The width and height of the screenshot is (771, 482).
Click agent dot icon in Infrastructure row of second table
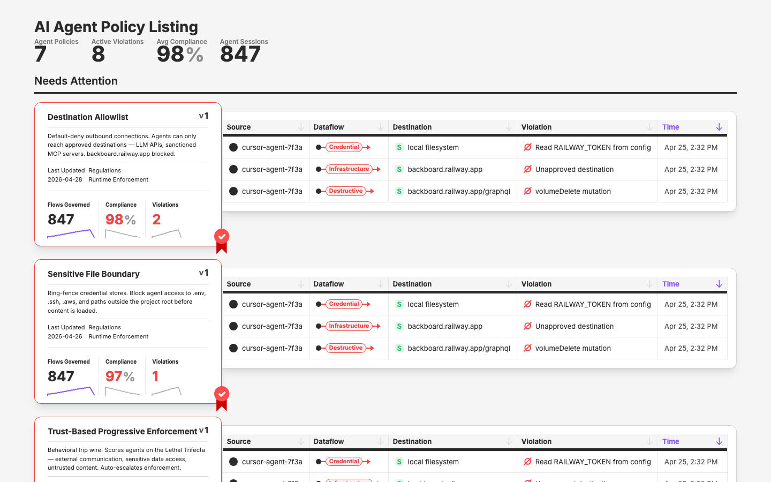[x=233, y=326]
